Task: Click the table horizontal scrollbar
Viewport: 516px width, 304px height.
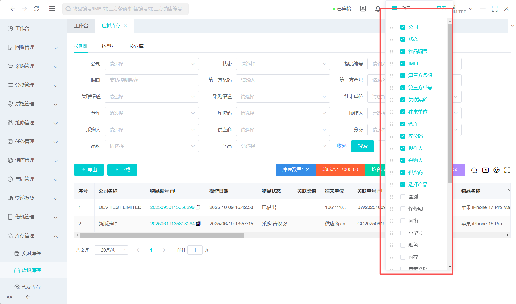Action: point(162,235)
